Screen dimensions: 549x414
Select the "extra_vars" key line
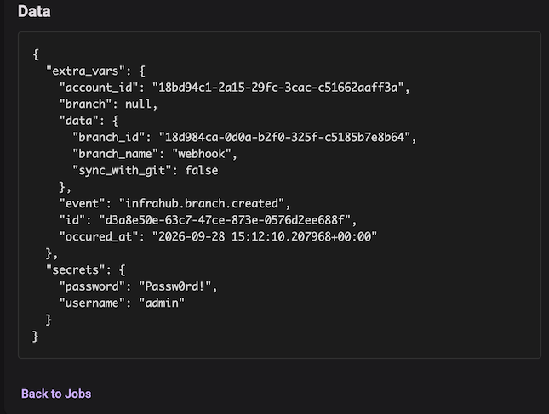(x=95, y=71)
